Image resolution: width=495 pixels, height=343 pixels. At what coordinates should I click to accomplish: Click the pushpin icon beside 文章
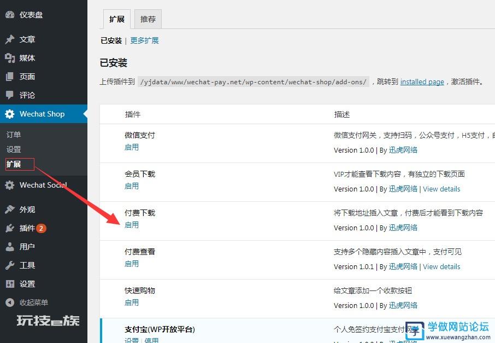[10, 39]
